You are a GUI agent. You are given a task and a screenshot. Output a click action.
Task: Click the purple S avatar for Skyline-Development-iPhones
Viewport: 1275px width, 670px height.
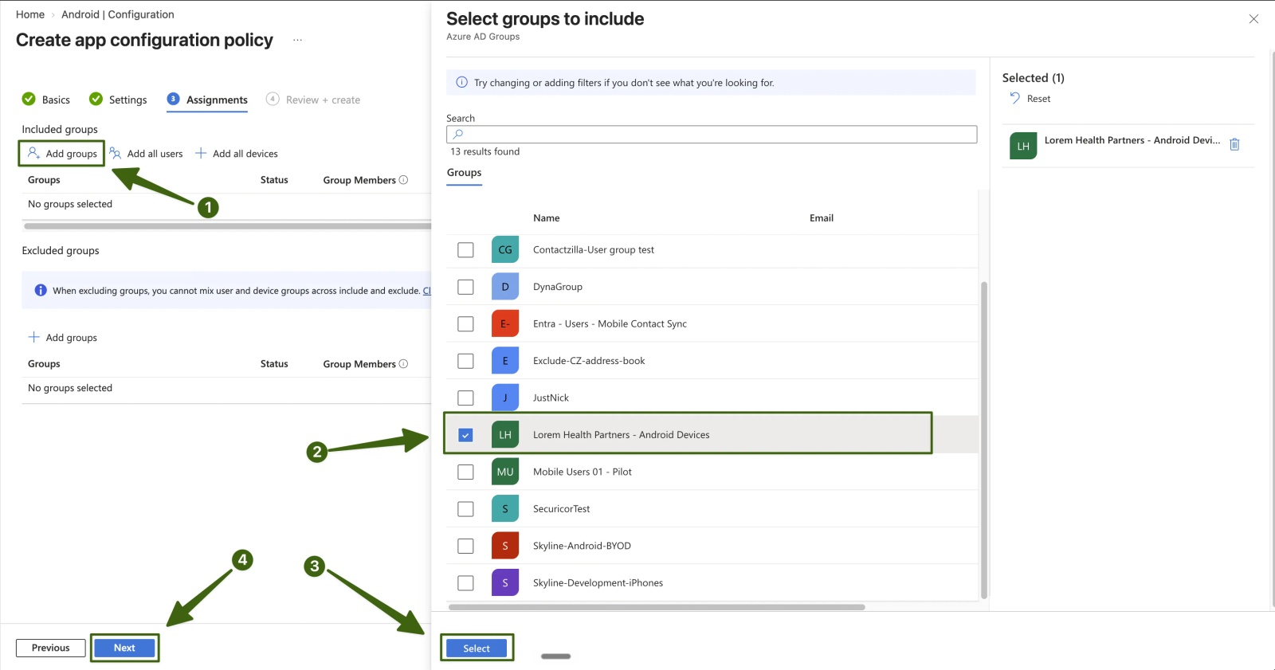[505, 582]
